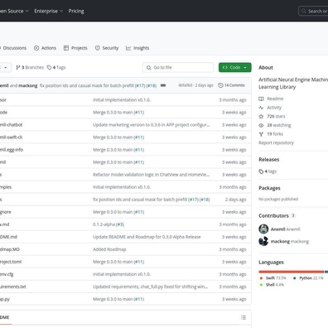Screen dimensions: 328x328
Task: View 28 watching
Action: click(279, 125)
